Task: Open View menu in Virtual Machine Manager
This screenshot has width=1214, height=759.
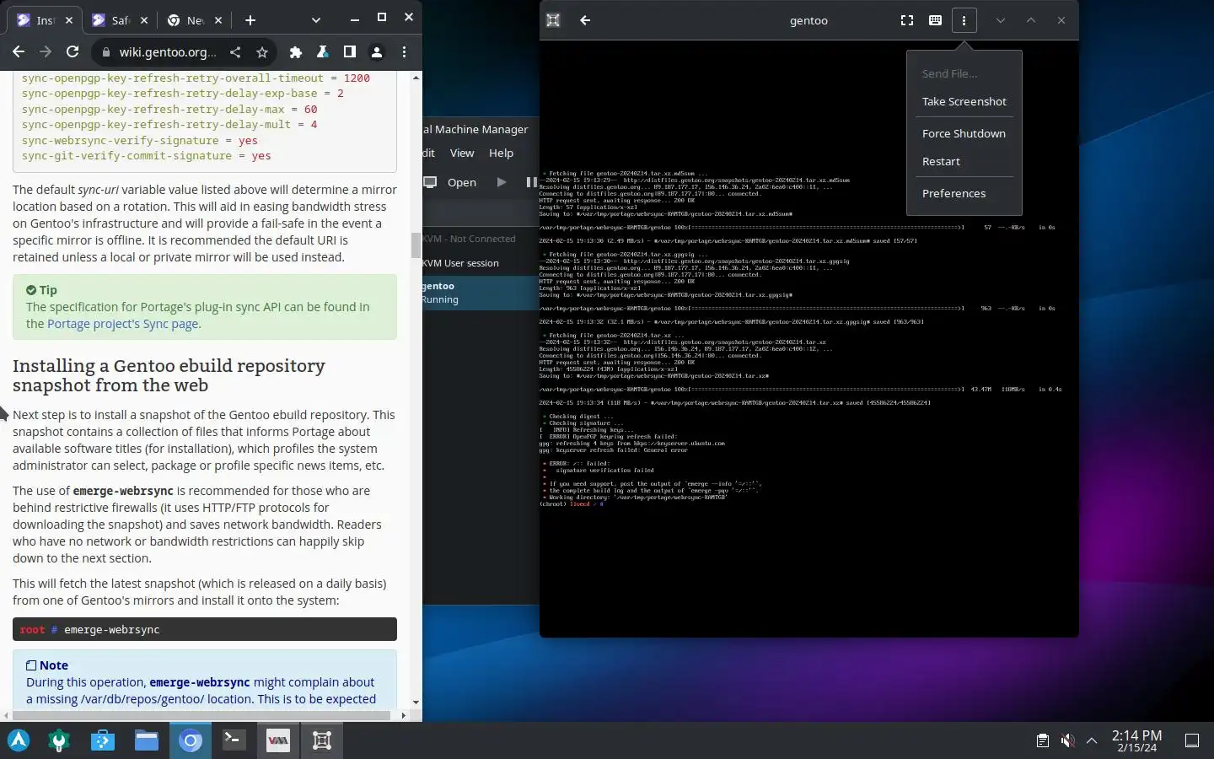Action: 462,153
